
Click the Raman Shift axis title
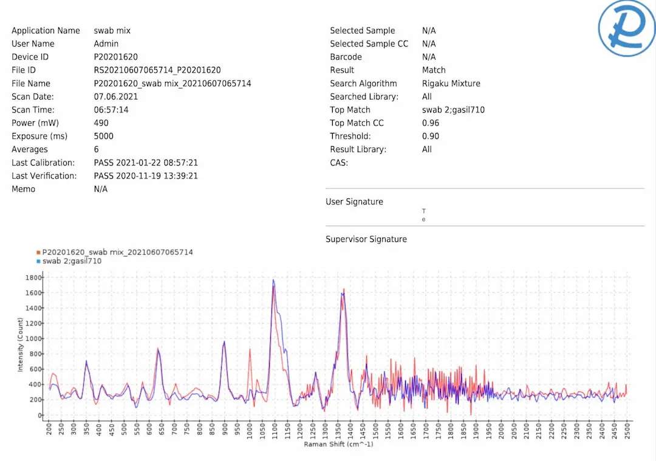pyautogui.click(x=338, y=444)
